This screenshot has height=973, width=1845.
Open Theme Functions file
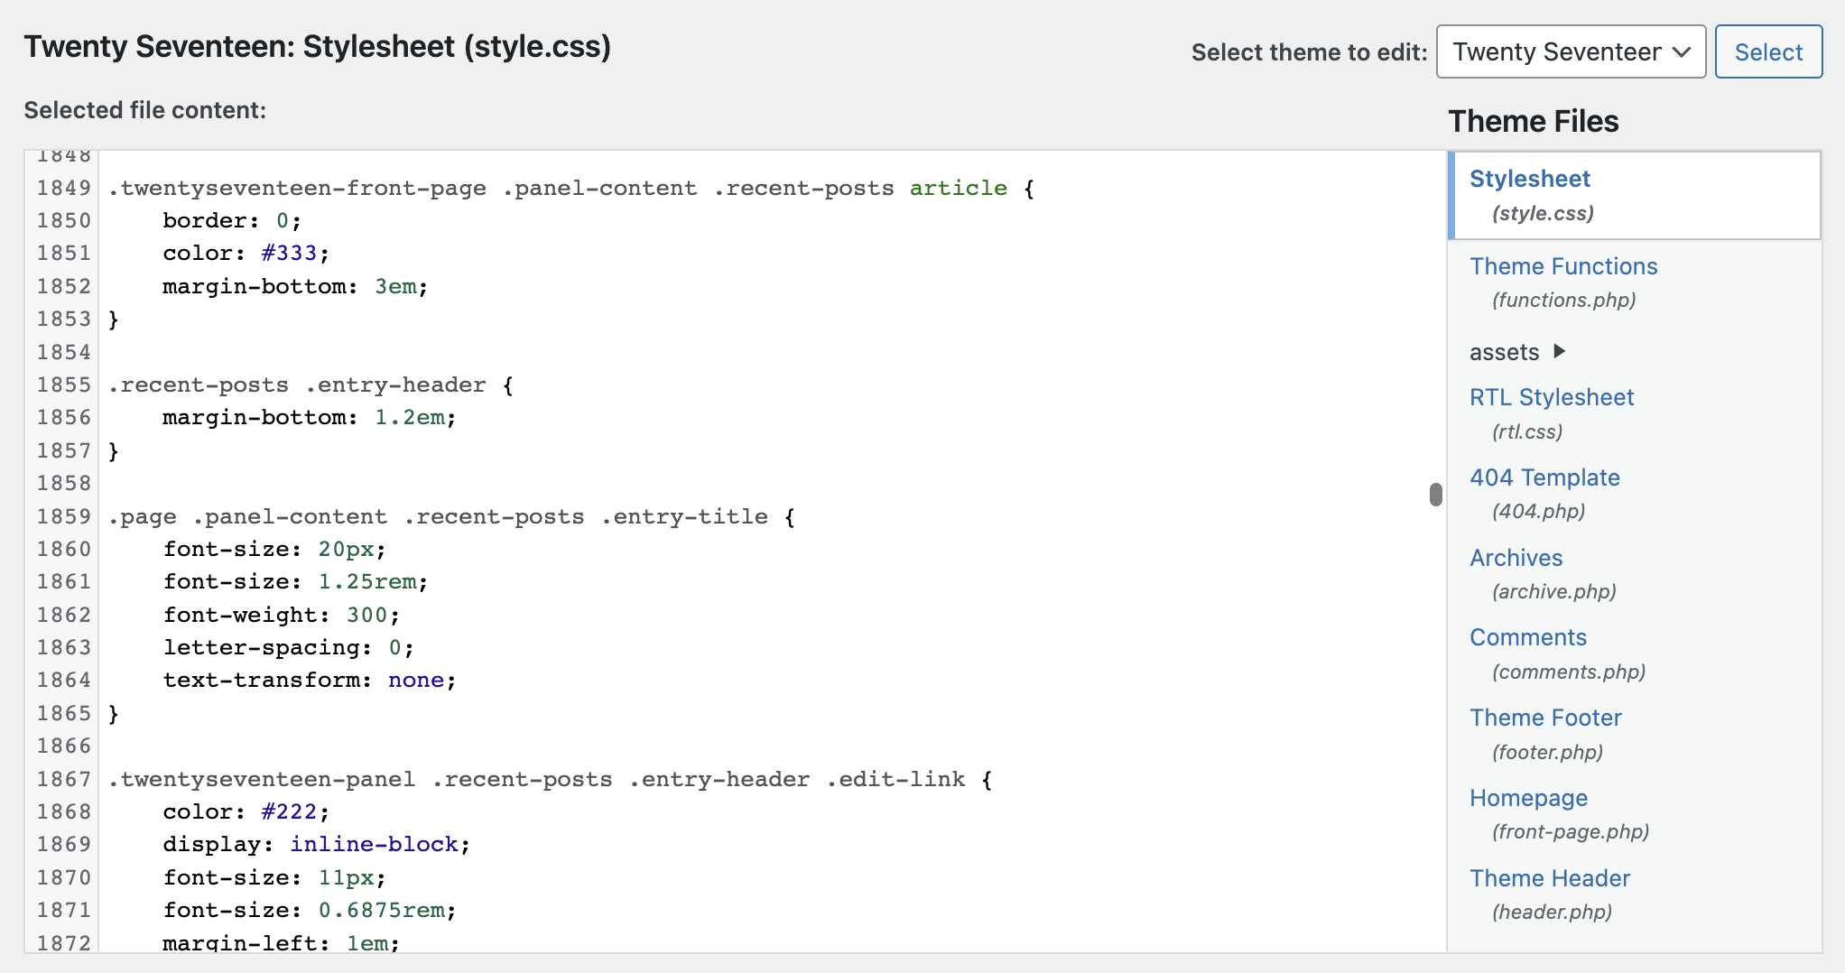coord(1562,267)
